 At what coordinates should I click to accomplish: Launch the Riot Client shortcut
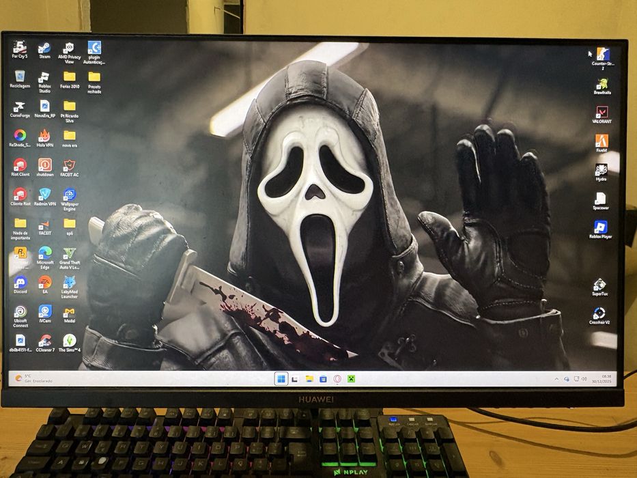[x=20, y=167]
